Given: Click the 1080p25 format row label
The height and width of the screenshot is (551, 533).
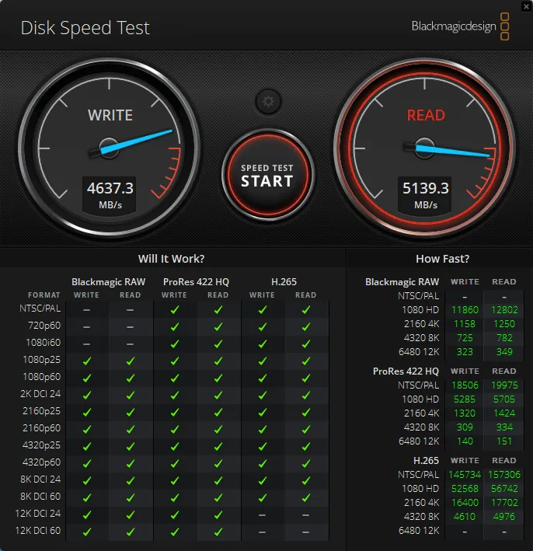Looking at the screenshot, I should [41, 360].
